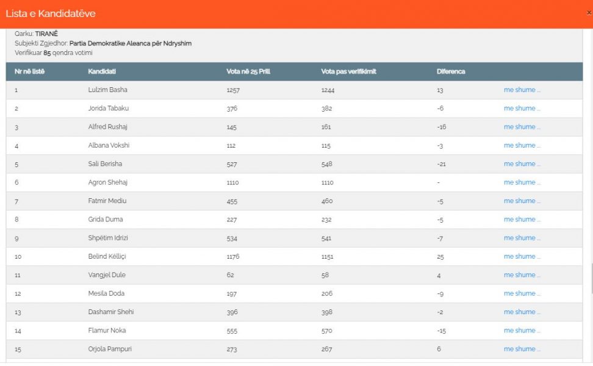Open 'me shume' for Vangjel Dule
Viewport: 593px width, 366px height.
pyautogui.click(x=522, y=275)
